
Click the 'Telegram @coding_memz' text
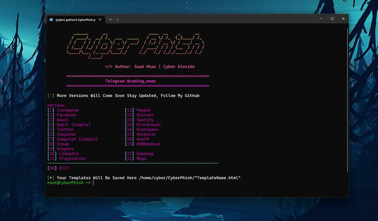130,81
